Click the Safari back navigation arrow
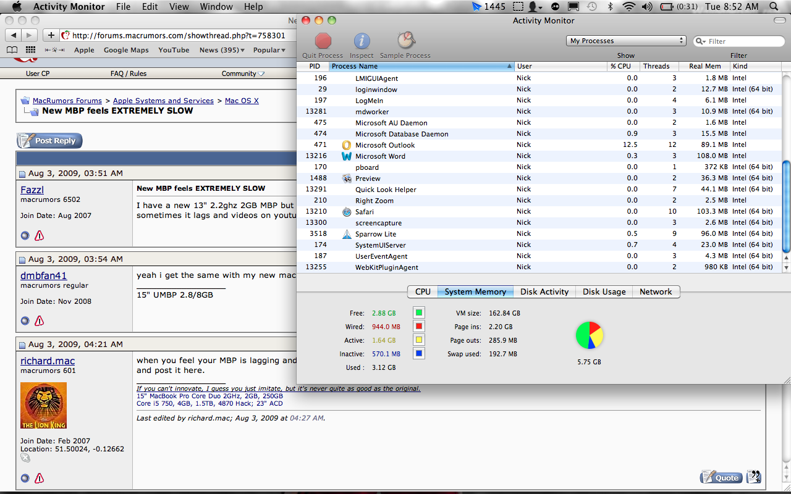This screenshot has width=791, height=494. tap(14, 35)
